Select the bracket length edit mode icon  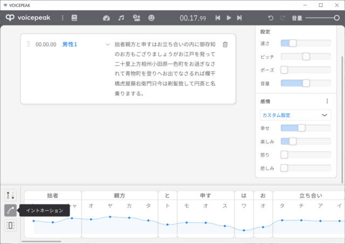pyautogui.click(x=10, y=225)
